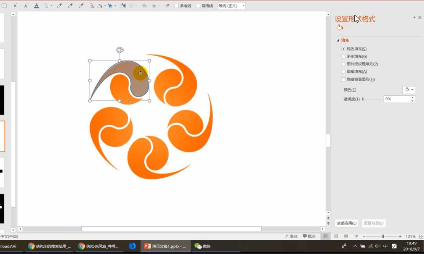Click the font color icon in toolbar
This screenshot has height=254, width=424.
click(x=36, y=6)
